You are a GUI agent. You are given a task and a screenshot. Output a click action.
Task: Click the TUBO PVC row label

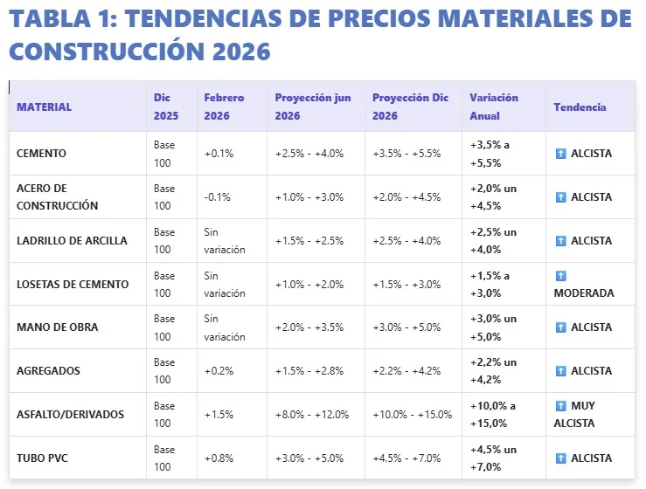[41, 458]
